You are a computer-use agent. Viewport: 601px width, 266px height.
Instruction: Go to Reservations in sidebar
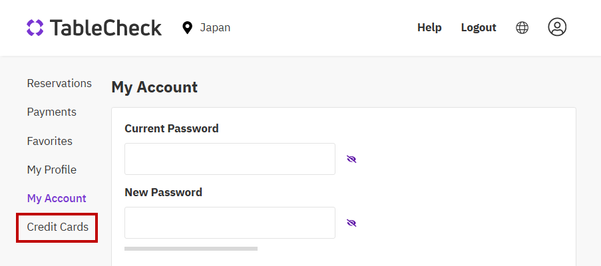click(x=59, y=83)
